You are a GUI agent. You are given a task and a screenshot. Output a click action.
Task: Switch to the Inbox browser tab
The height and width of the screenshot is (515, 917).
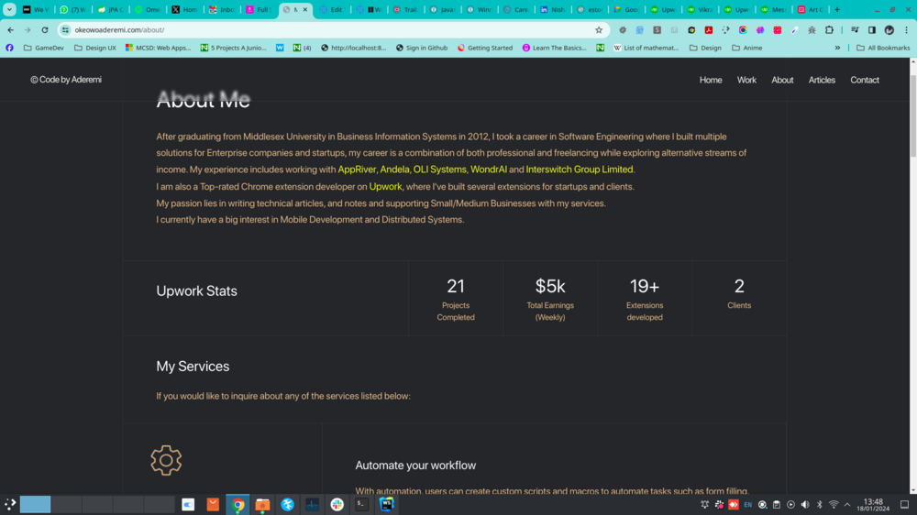(x=222, y=9)
